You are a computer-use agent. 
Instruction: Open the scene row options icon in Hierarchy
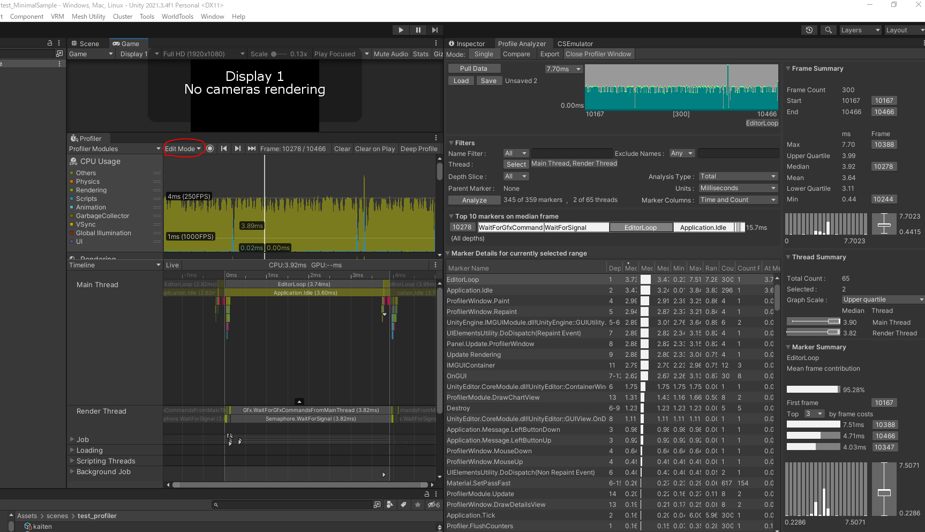click(59, 64)
